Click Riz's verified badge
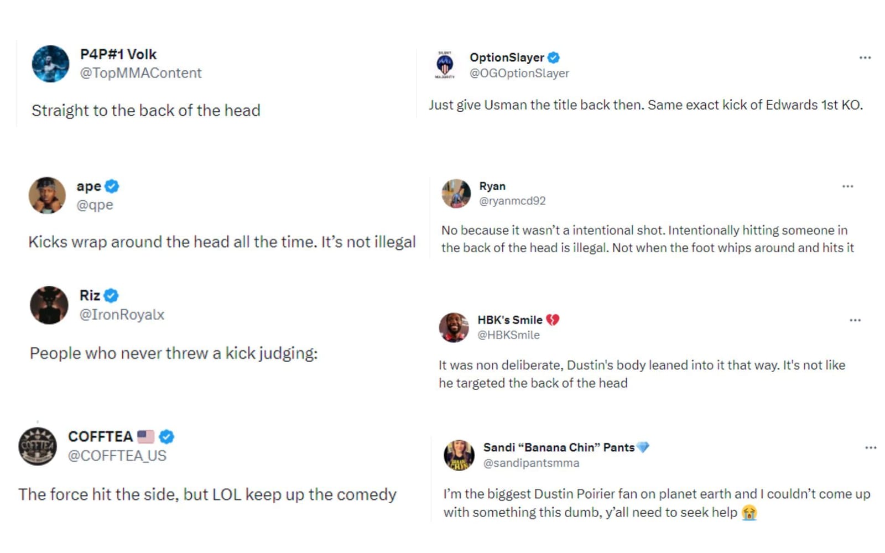The image size is (885, 553). coord(112,295)
